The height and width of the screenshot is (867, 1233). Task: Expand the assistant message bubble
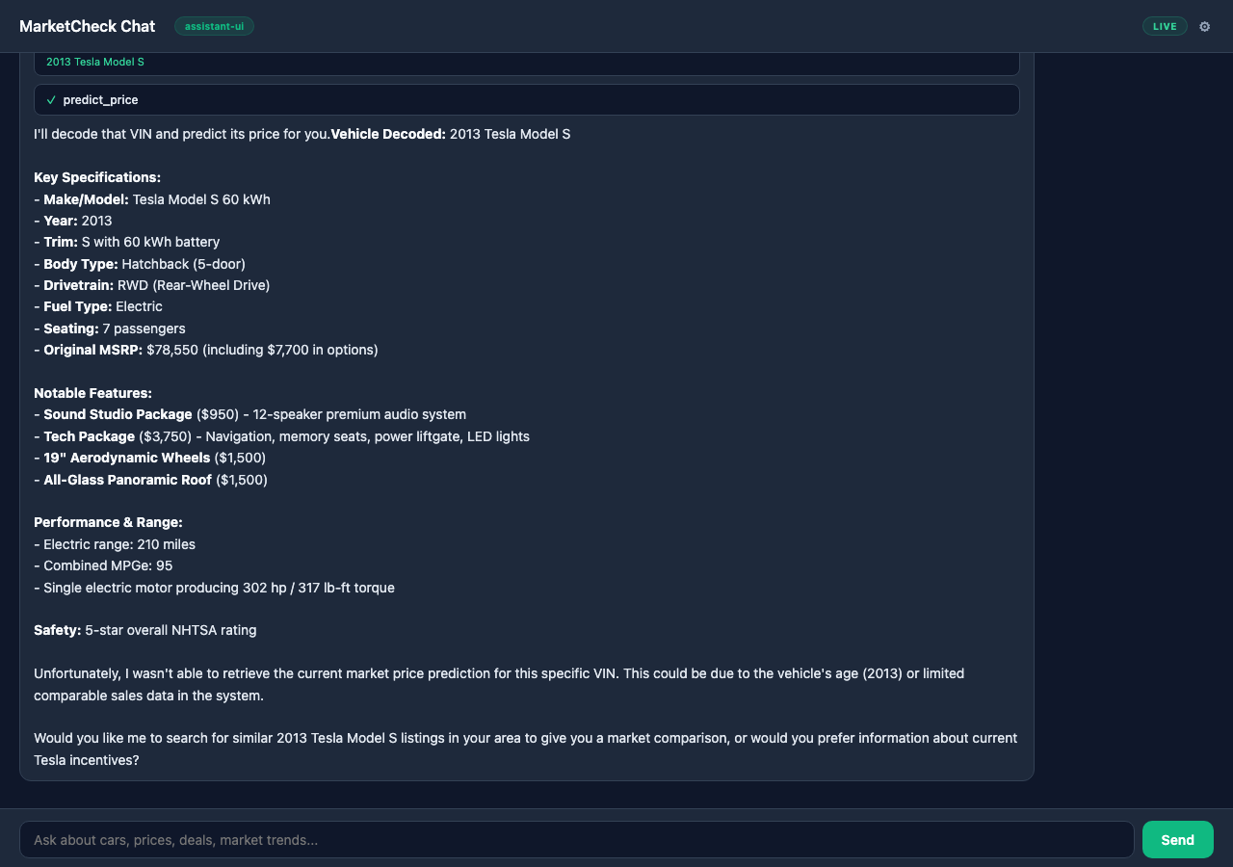tap(526, 414)
